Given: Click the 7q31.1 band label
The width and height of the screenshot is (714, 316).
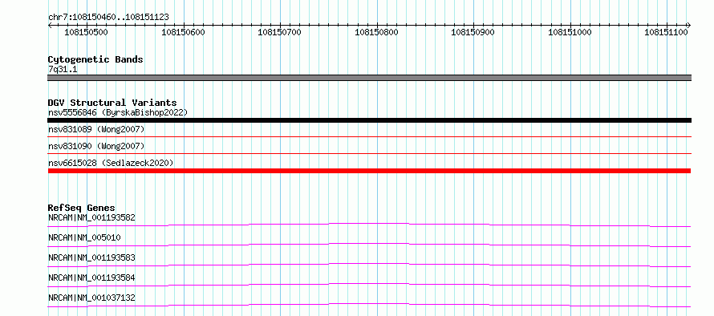Looking at the screenshot, I should 63,69.
